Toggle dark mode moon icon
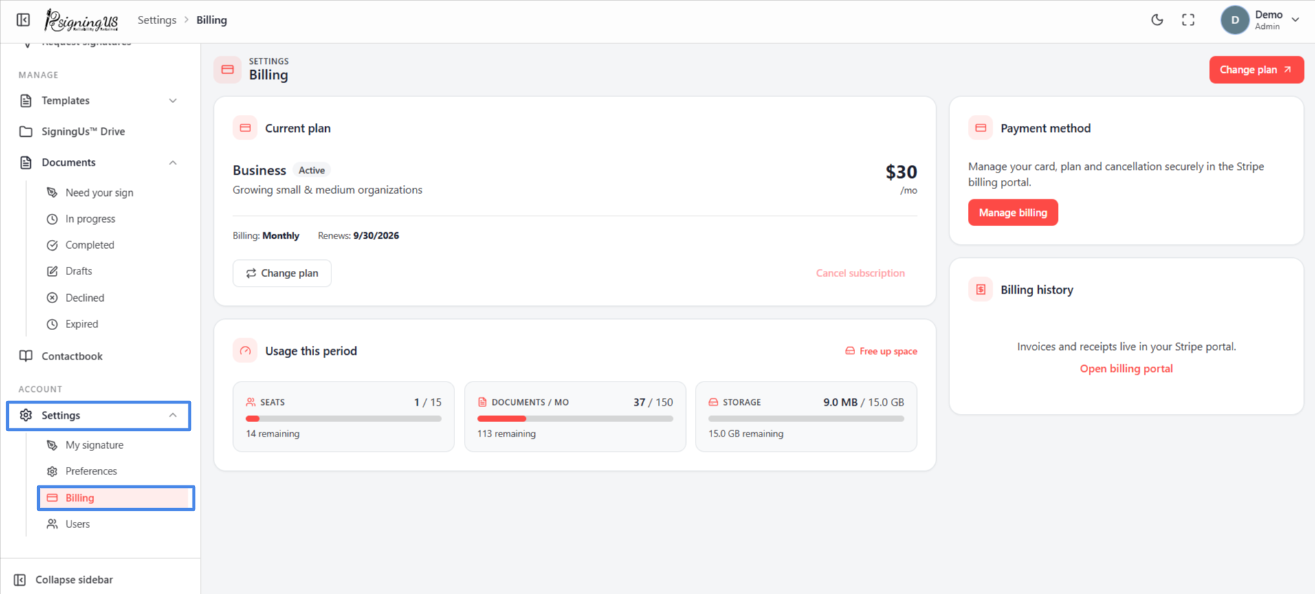This screenshot has height=594, width=1315. (1157, 20)
